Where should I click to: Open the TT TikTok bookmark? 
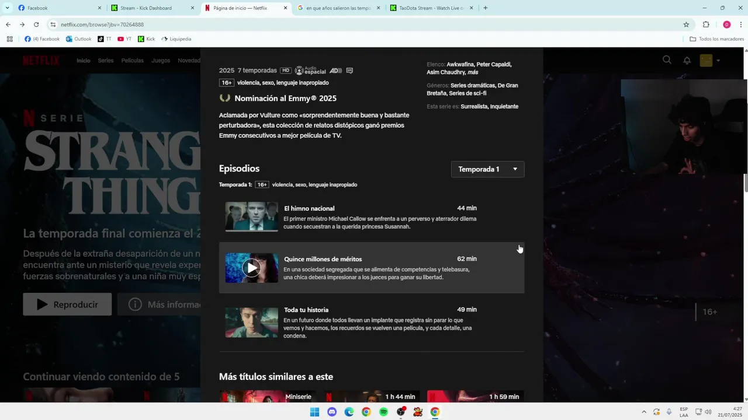[105, 39]
